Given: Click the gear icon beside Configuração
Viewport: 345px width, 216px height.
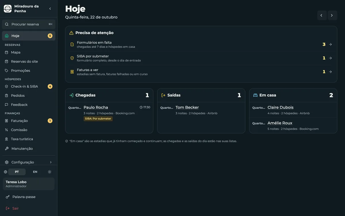Looking at the screenshot, I should click(x=7, y=162).
